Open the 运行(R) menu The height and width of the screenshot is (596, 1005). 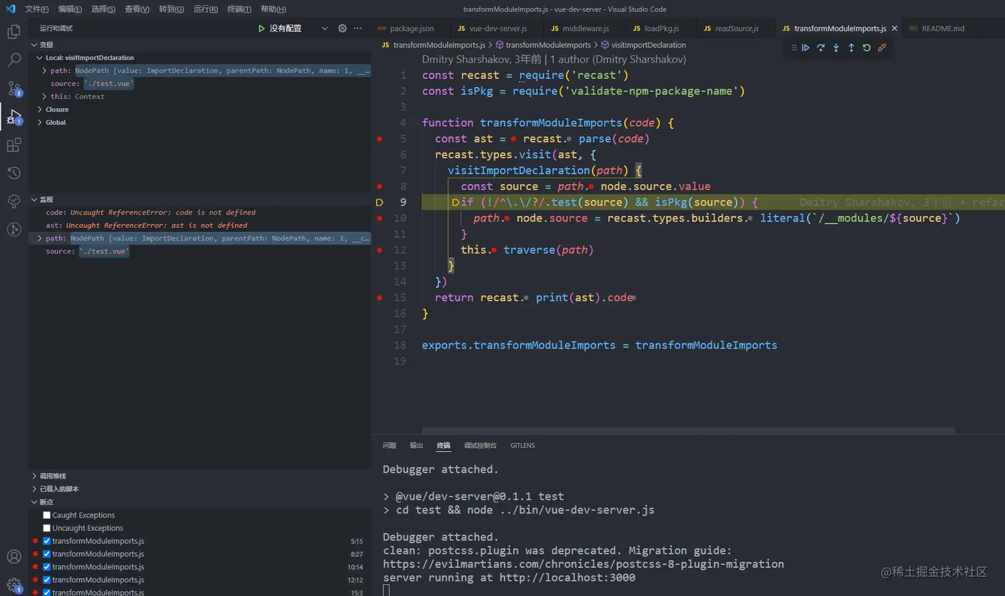[x=205, y=9]
